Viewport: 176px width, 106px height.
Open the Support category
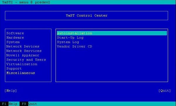point(14,69)
